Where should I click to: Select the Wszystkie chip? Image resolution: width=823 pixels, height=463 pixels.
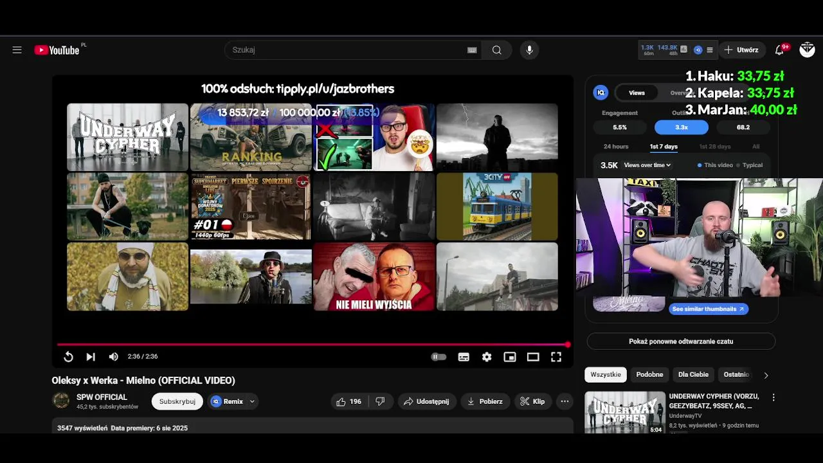pos(606,374)
